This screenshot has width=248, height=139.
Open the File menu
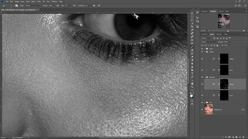click(x=7, y=2)
